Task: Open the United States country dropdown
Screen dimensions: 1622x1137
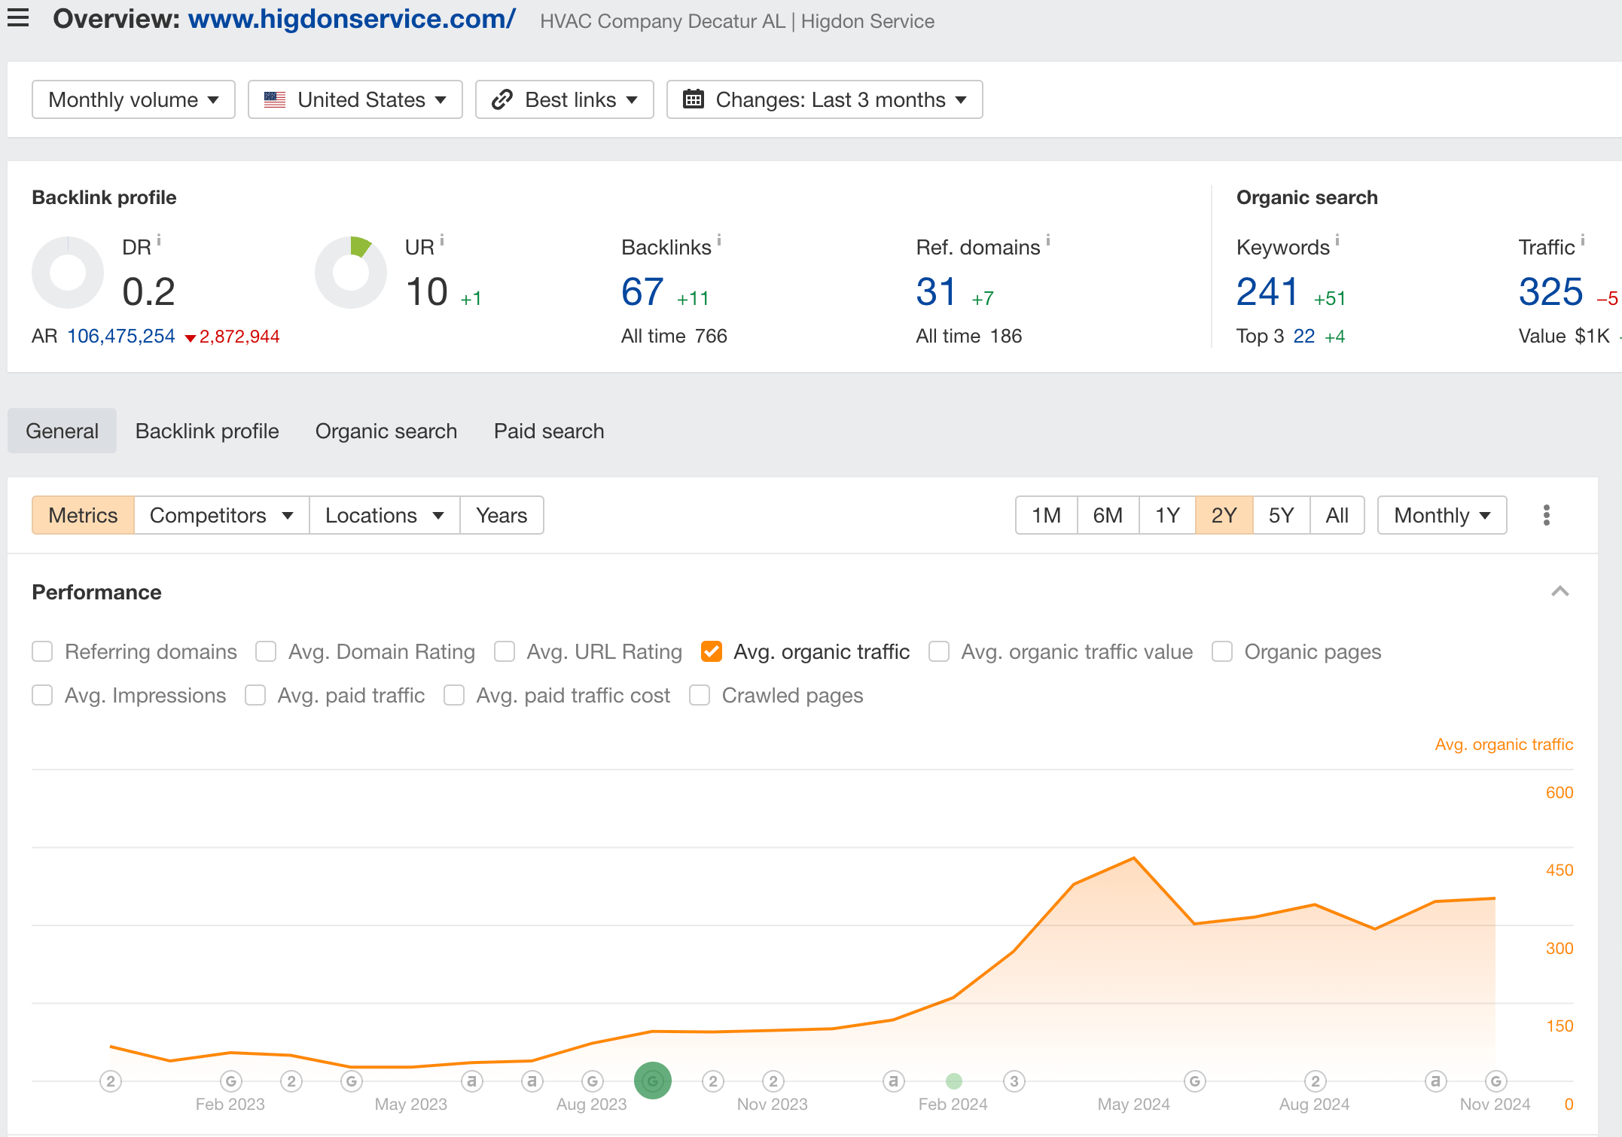Action: click(355, 99)
